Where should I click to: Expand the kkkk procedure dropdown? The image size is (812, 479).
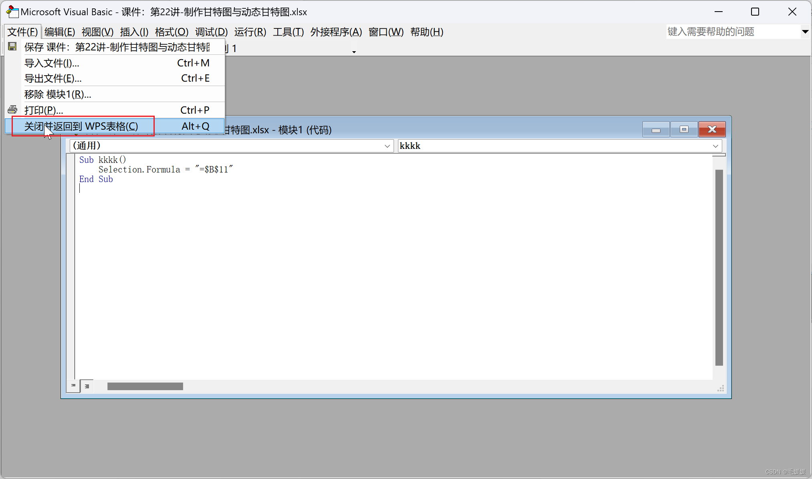coord(715,146)
